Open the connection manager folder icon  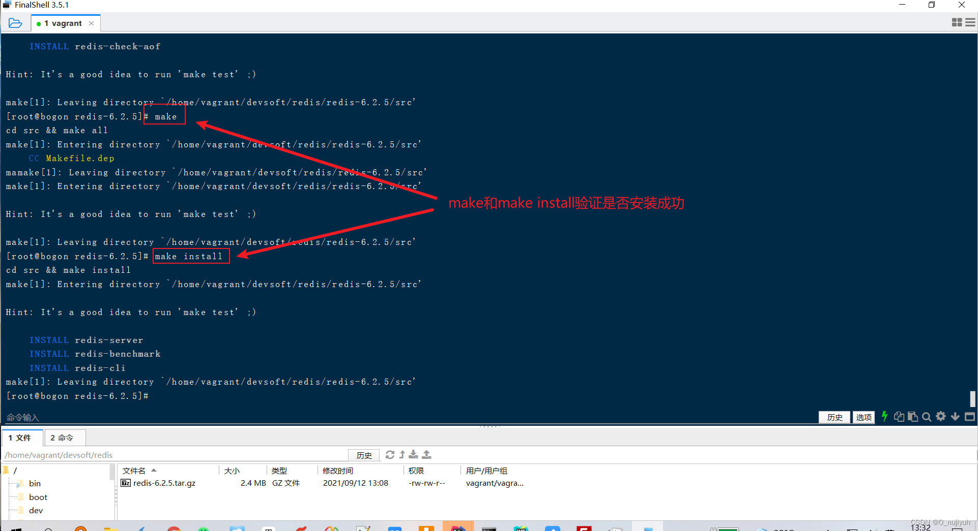(x=15, y=23)
